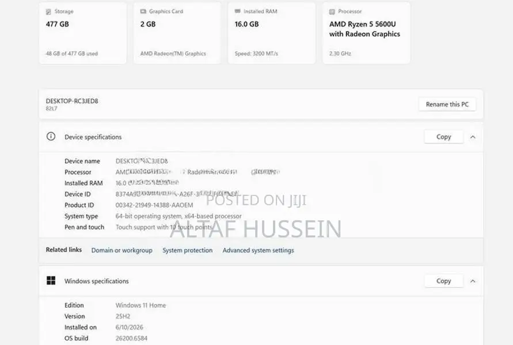Click the Storage icon in the storage card
This screenshot has height=345, width=513.
pyautogui.click(x=48, y=11)
